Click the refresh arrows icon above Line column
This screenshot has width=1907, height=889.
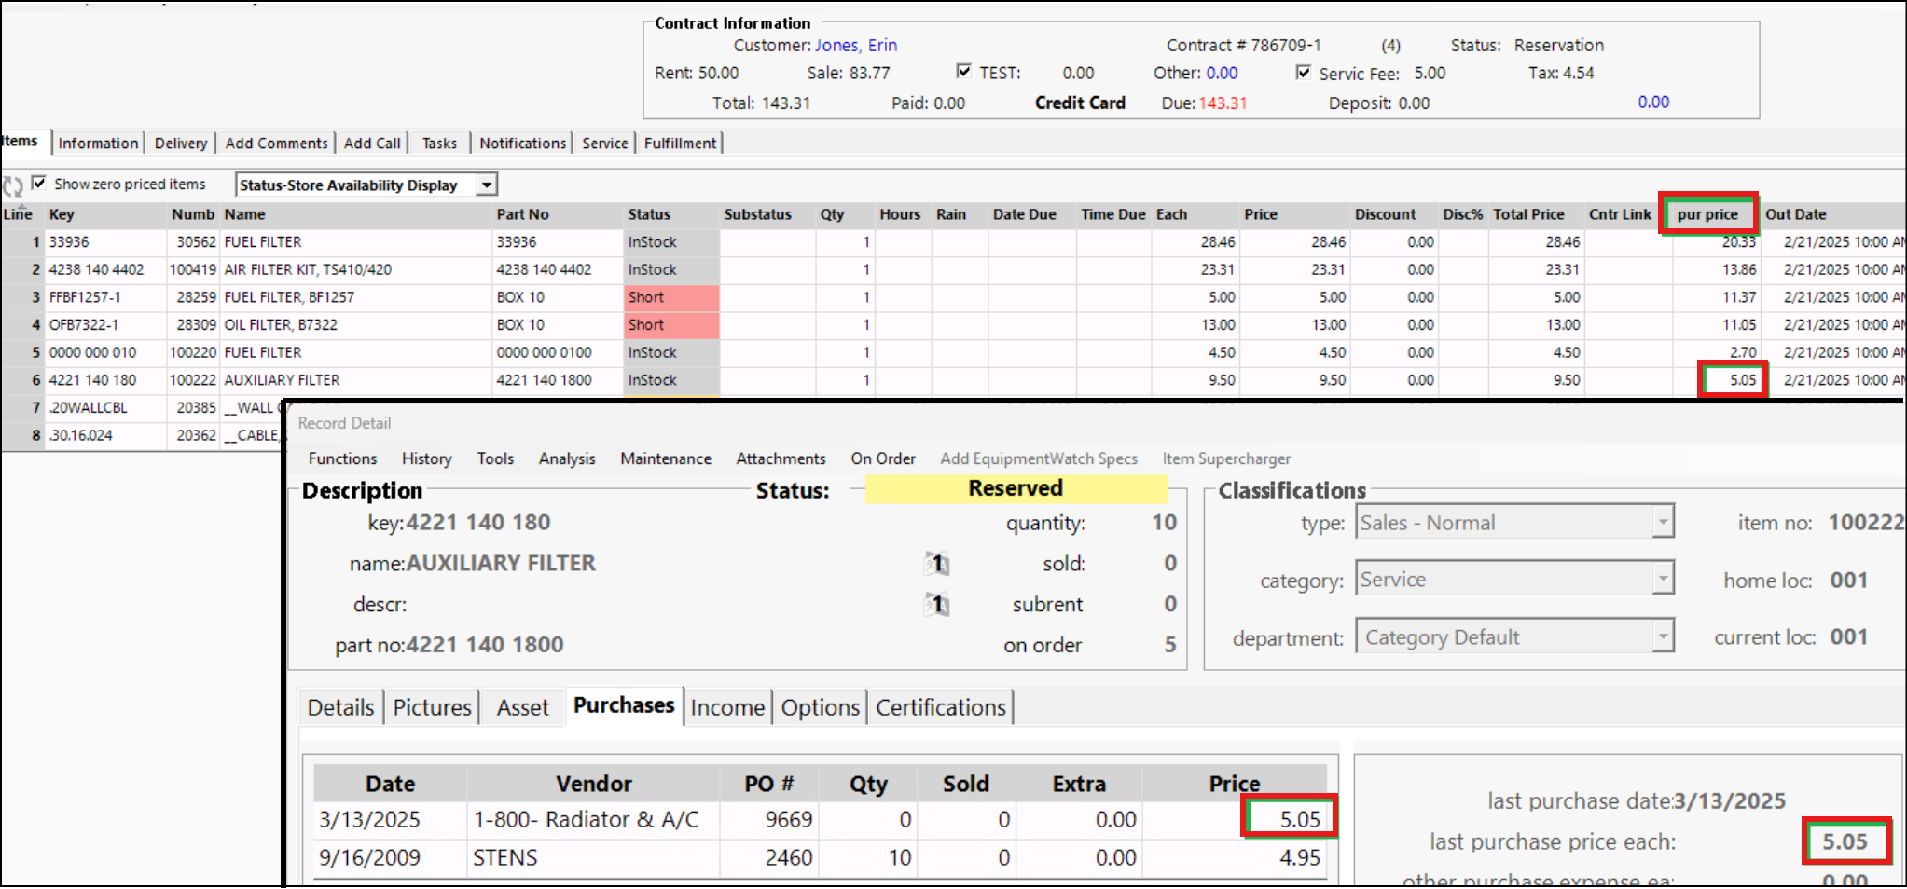[x=12, y=185]
